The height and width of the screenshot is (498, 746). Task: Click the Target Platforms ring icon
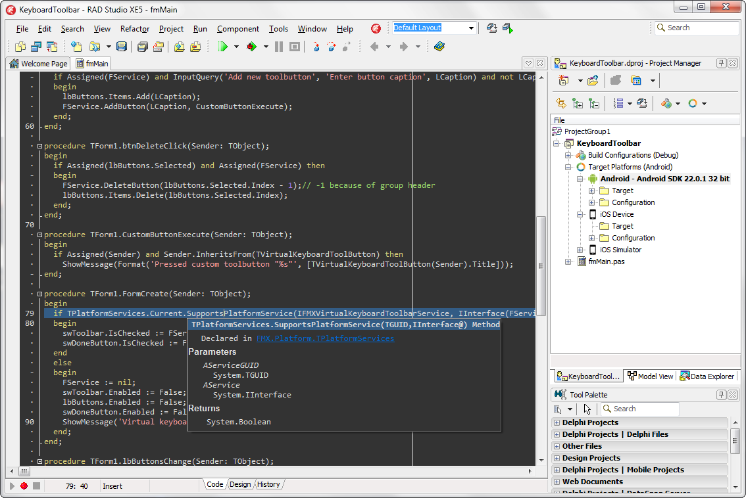(693, 103)
